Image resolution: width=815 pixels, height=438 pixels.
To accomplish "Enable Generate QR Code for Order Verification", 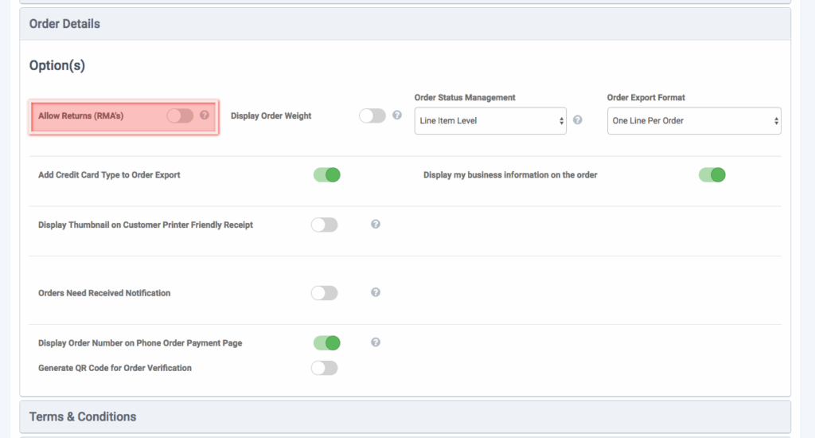I will tap(324, 368).
